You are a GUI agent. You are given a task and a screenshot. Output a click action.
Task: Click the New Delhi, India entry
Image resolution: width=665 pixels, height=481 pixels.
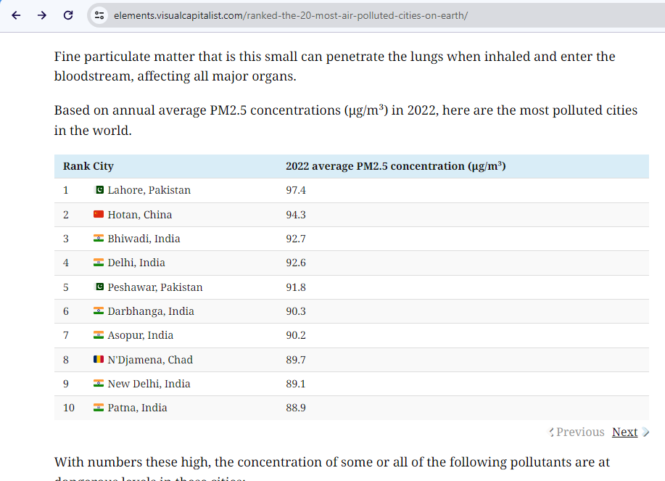149,384
